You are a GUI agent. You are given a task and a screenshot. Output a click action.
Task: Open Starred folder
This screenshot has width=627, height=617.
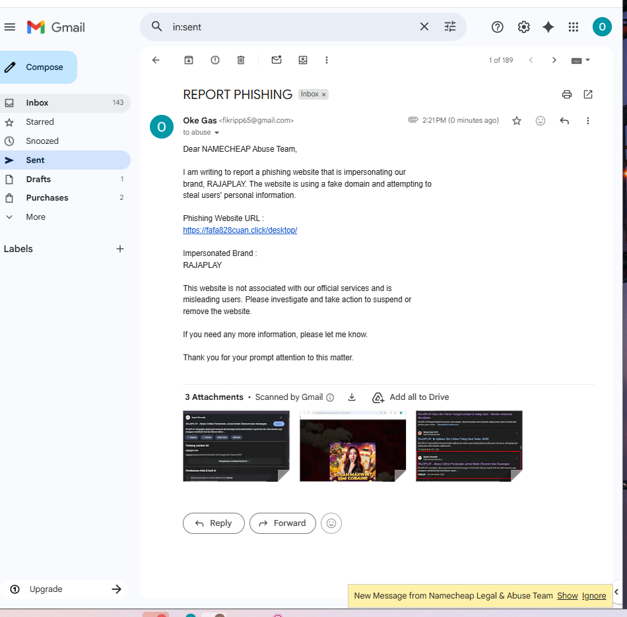click(65, 122)
